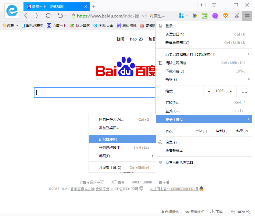
Task: Select the 百度一下，你就知道 tab
Action: (56, 6)
